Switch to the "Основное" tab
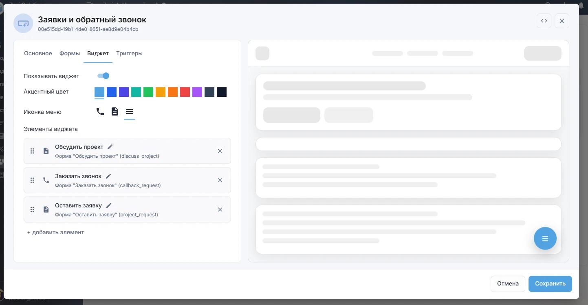This screenshot has width=588, height=305. pyautogui.click(x=38, y=53)
